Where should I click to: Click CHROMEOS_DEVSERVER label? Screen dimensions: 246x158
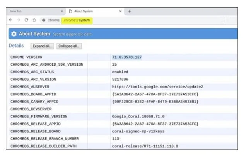pos(31,109)
